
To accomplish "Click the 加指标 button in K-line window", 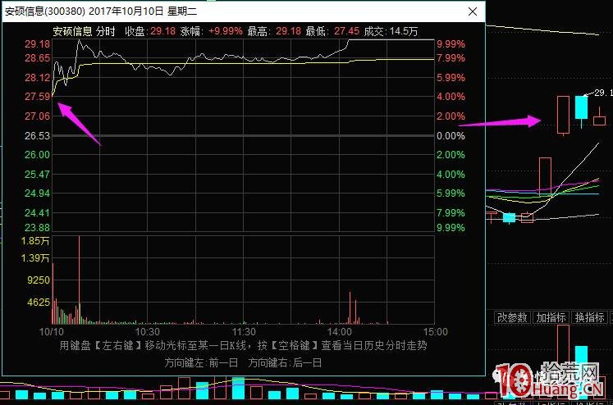I will pos(551,317).
